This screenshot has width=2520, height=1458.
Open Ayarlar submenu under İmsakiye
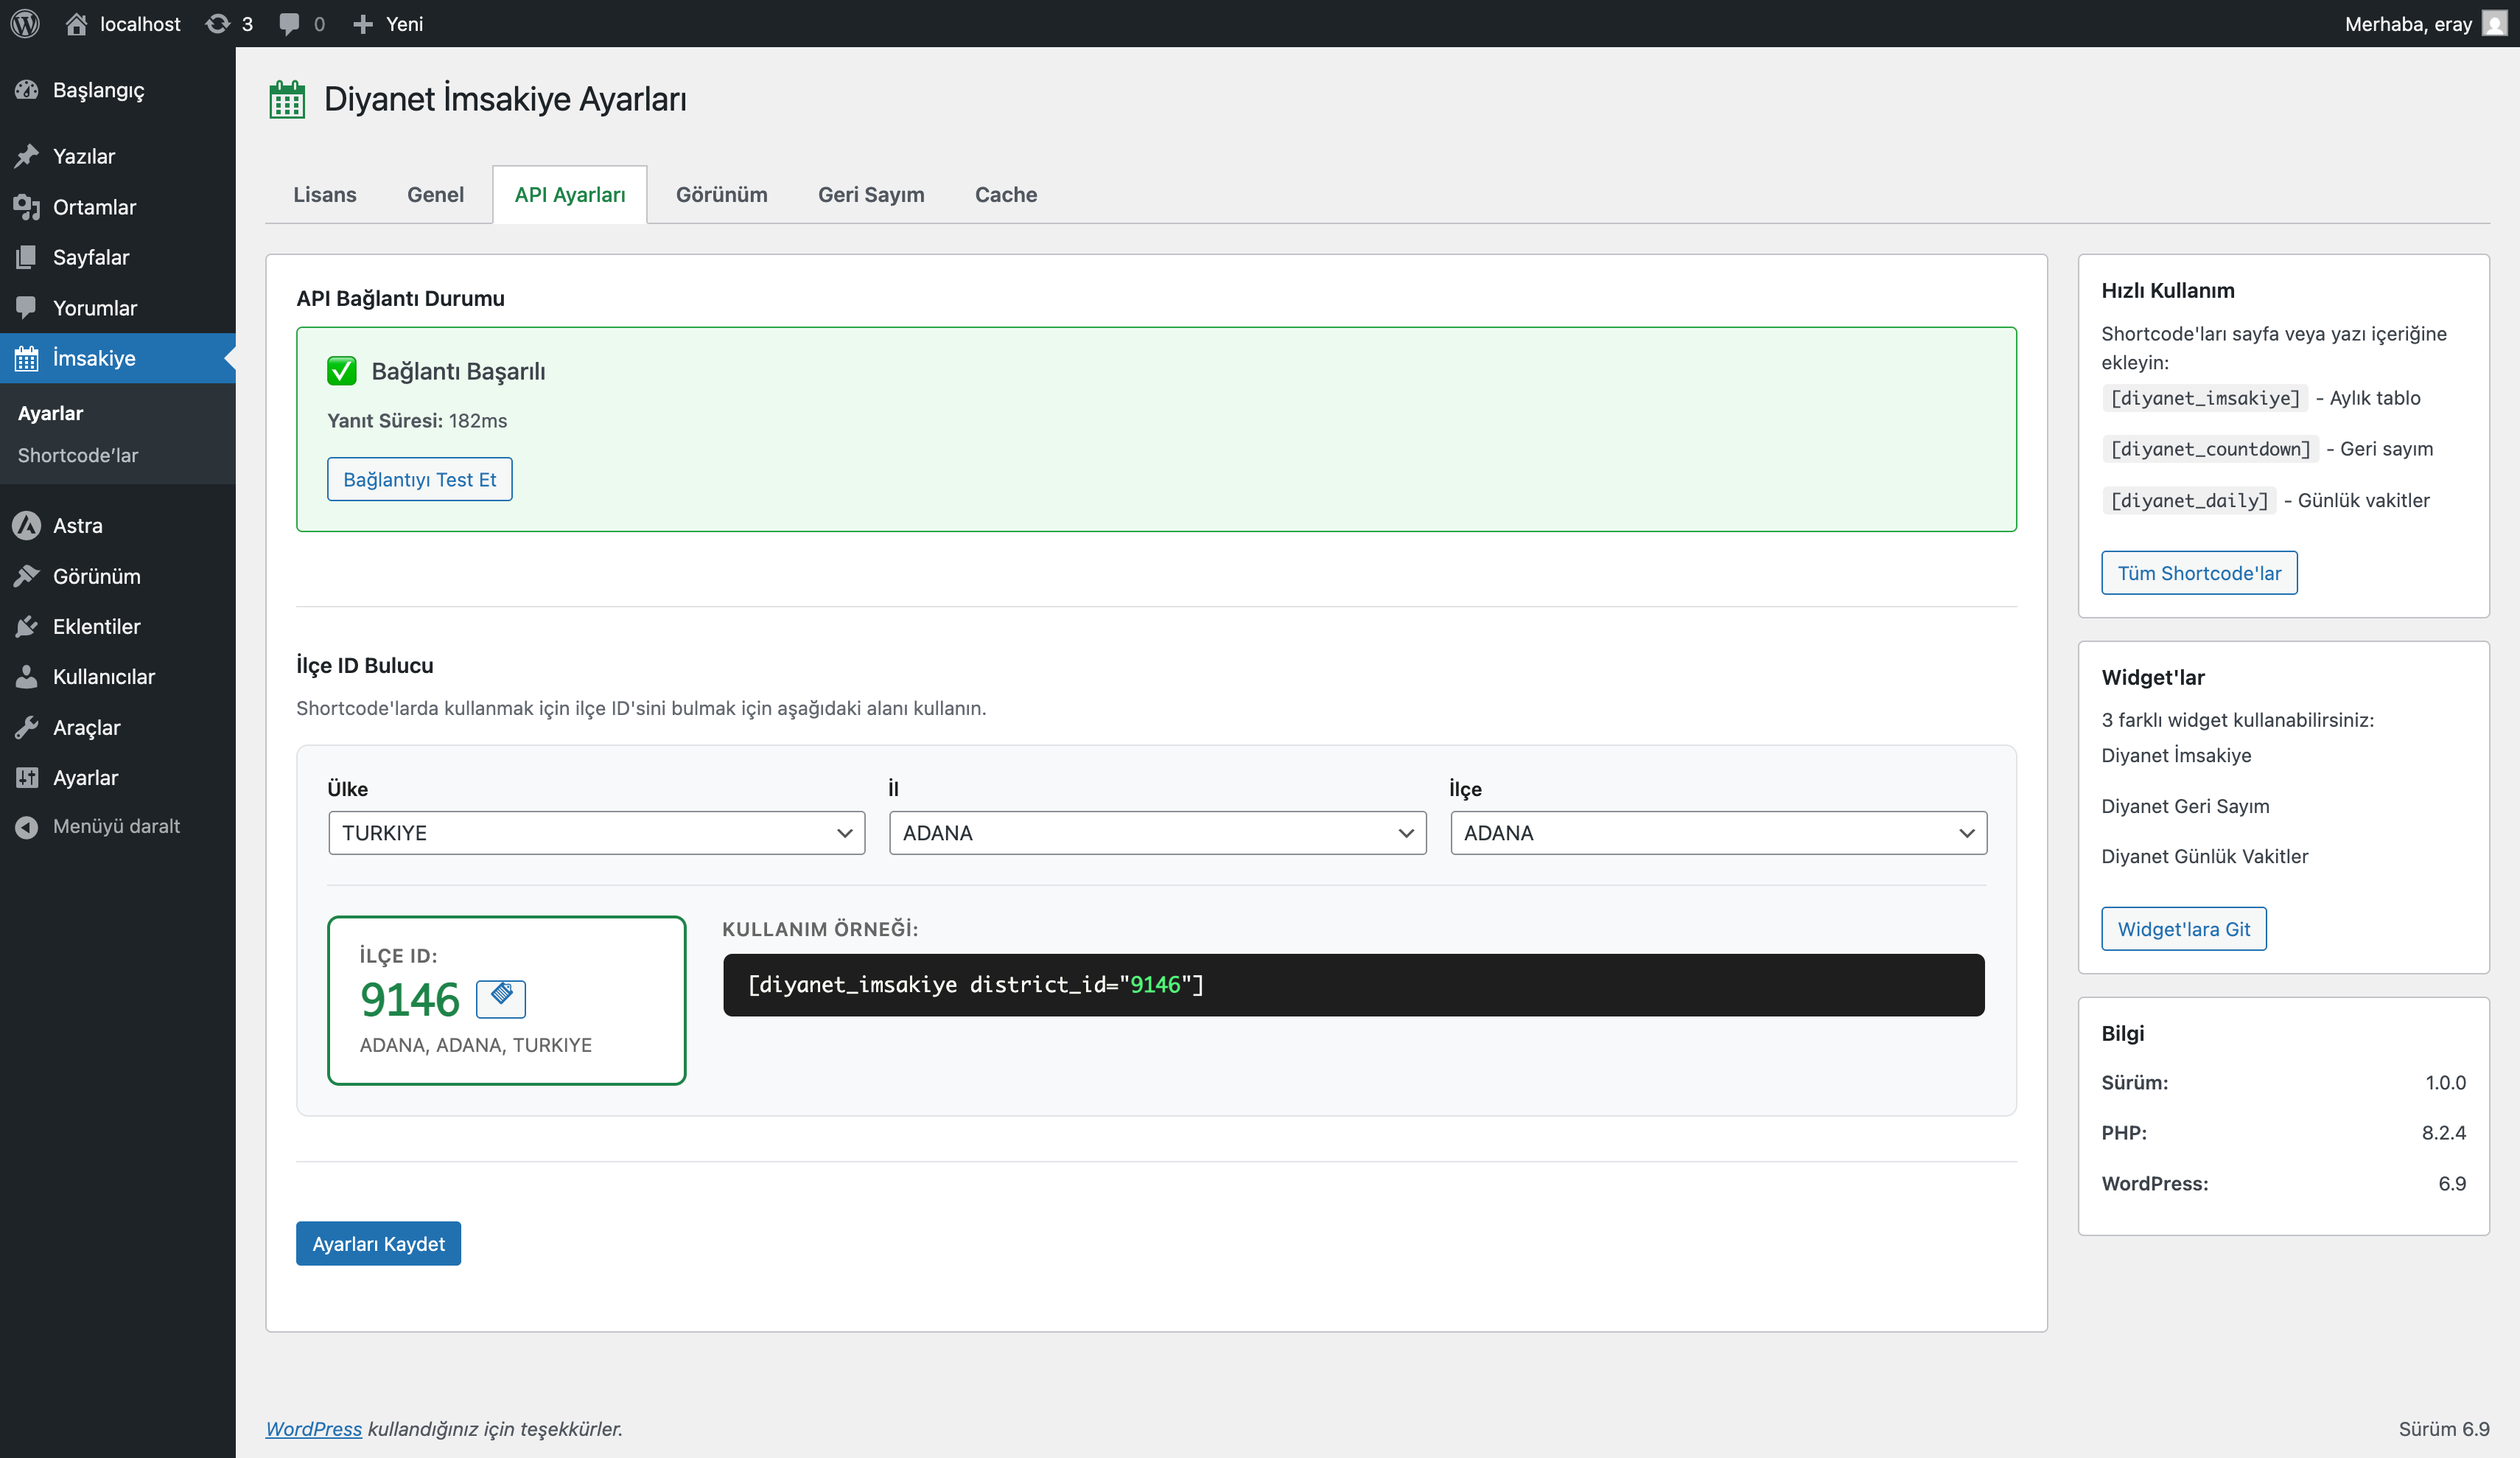[51, 414]
